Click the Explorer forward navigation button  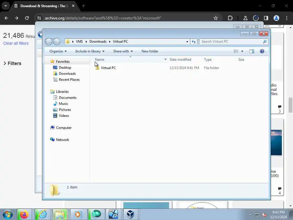[x=57, y=42]
